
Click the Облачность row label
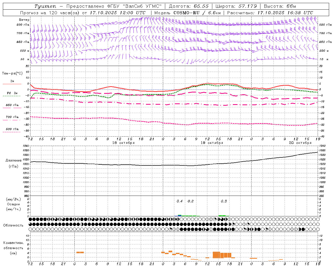click(x=13, y=225)
